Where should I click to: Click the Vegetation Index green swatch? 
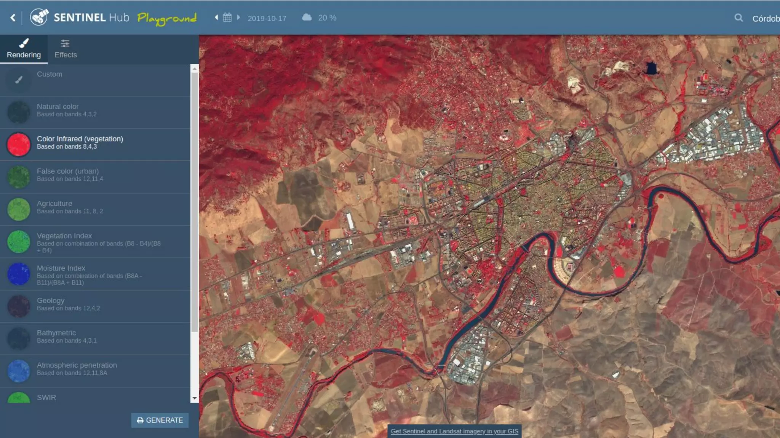point(19,242)
